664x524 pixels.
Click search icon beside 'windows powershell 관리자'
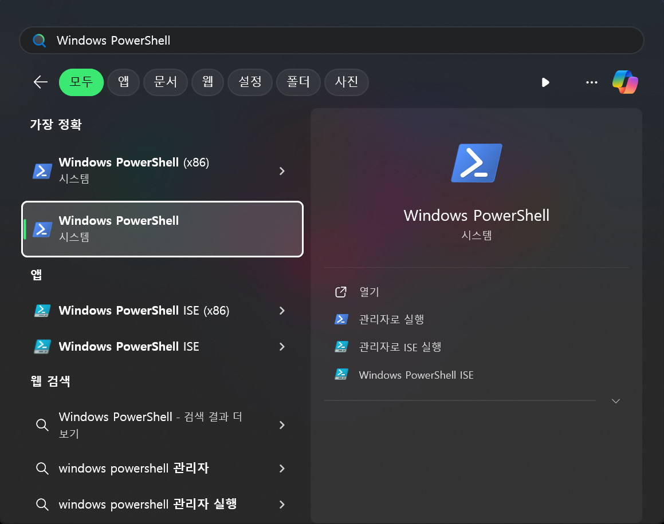click(x=42, y=469)
